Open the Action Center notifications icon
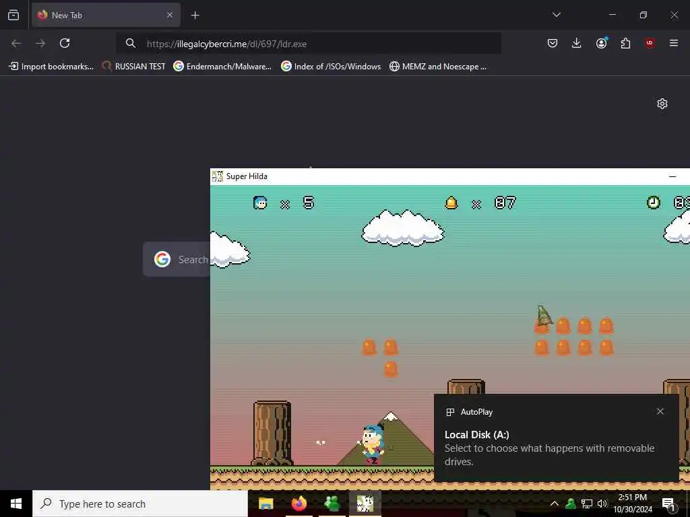Image resolution: width=690 pixels, height=517 pixels. tap(668, 504)
